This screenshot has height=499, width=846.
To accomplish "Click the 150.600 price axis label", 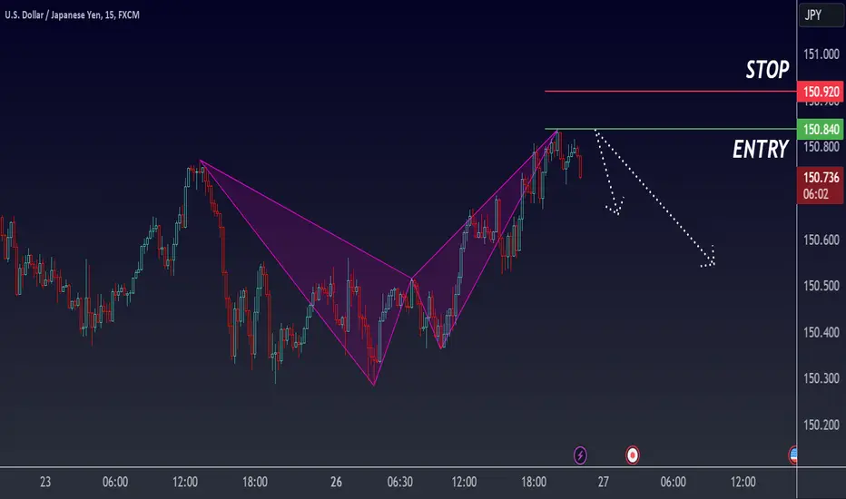I will (x=821, y=240).
